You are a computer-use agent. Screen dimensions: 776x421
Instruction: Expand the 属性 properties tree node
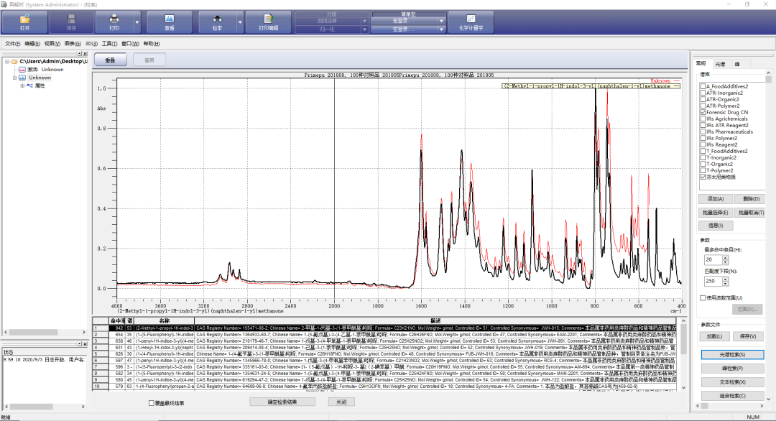pyautogui.click(x=22, y=85)
